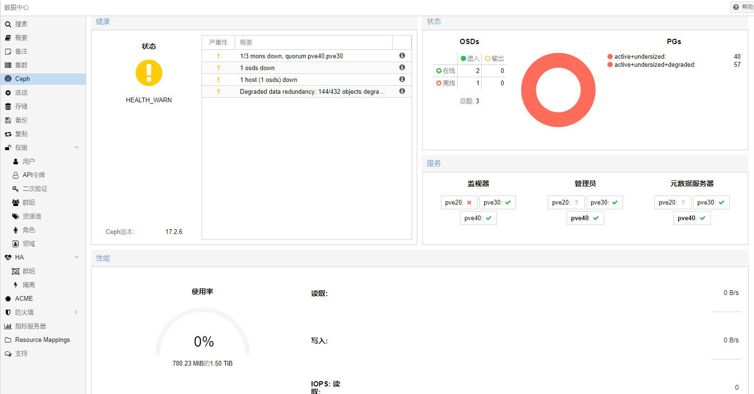The height and width of the screenshot is (394, 754).
Task: Click the key icon next to 二次验证
Action: tap(16, 188)
